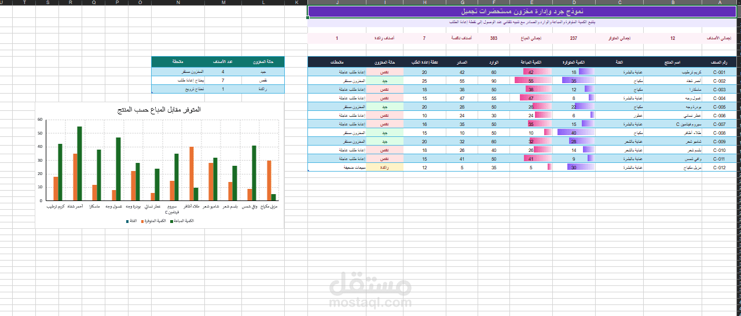Viewport: 741px width, 316px height.
Task: Click the الصادر column header
Action: click(462, 62)
